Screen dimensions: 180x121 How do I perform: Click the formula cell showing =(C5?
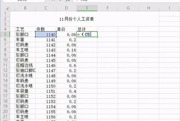pos(87,34)
